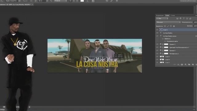Lock layer position icon
197x111 pixels.
tap(171, 26)
